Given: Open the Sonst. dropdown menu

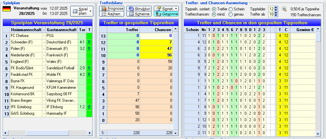Looking at the screenshot, I should (x=166, y=9).
